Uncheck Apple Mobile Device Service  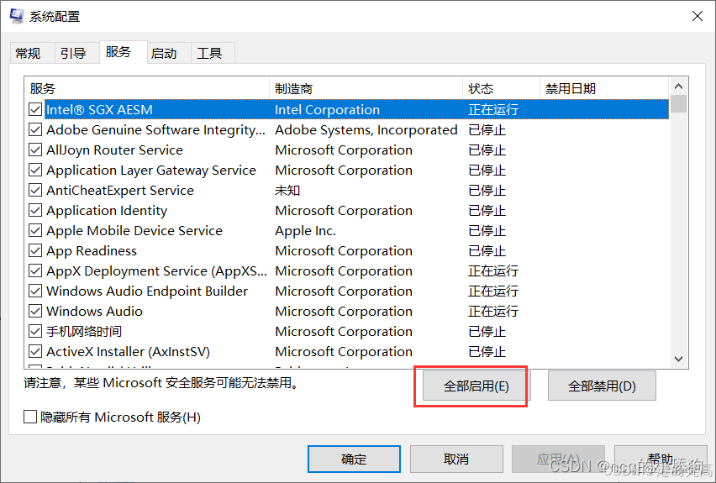point(35,230)
